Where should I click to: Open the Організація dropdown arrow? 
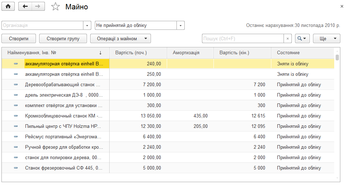pyautogui.click(x=87, y=25)
